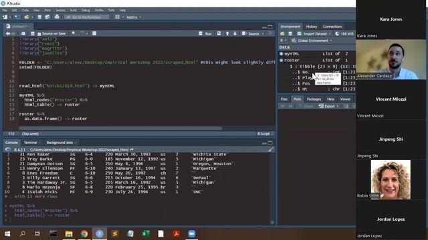Open Chrome from the taskbar

84,234
